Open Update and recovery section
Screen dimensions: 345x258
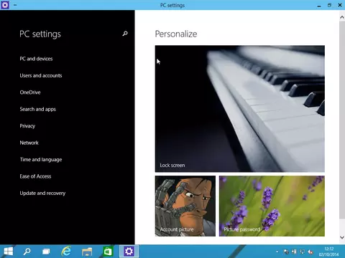click(42, 193)
